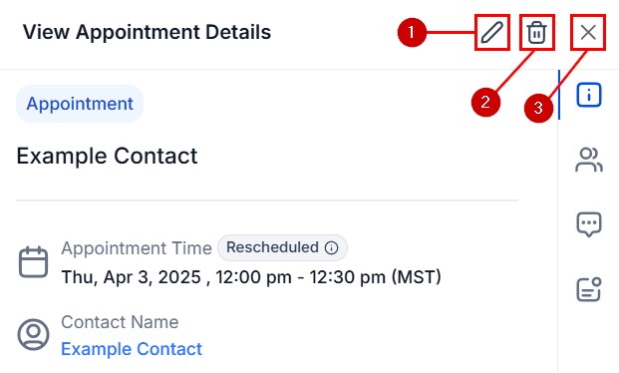The height and width of the screenshot is (373, 619).
Task: Close the View Appointment Details panel
Action: (588, 32)
